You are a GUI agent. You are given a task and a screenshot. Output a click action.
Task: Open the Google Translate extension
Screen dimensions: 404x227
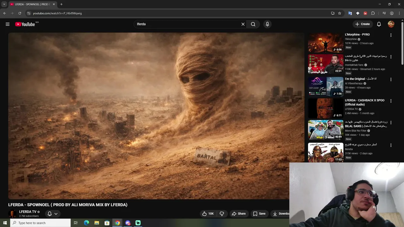[x=350, y=13]
